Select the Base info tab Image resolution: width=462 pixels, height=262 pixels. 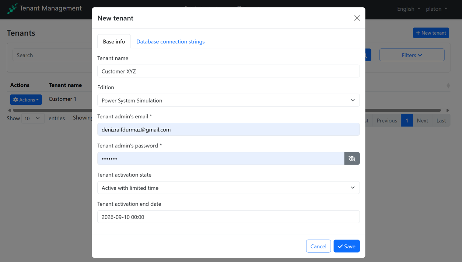pyautogui.click(x=114, y=42)
